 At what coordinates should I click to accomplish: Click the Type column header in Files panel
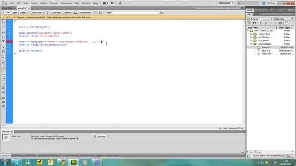tap(289, 28)
